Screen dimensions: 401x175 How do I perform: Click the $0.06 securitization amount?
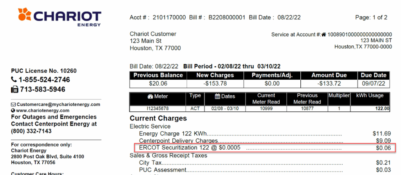(x=383, y=147)
